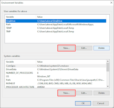This screenshot has height=108, width=114.
Task: Click the system variables scrollbar down arrow
Action: [x=108, y=86]
